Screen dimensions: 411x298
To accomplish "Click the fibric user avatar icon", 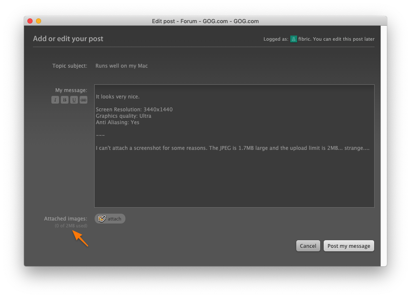I will (294, 39).
